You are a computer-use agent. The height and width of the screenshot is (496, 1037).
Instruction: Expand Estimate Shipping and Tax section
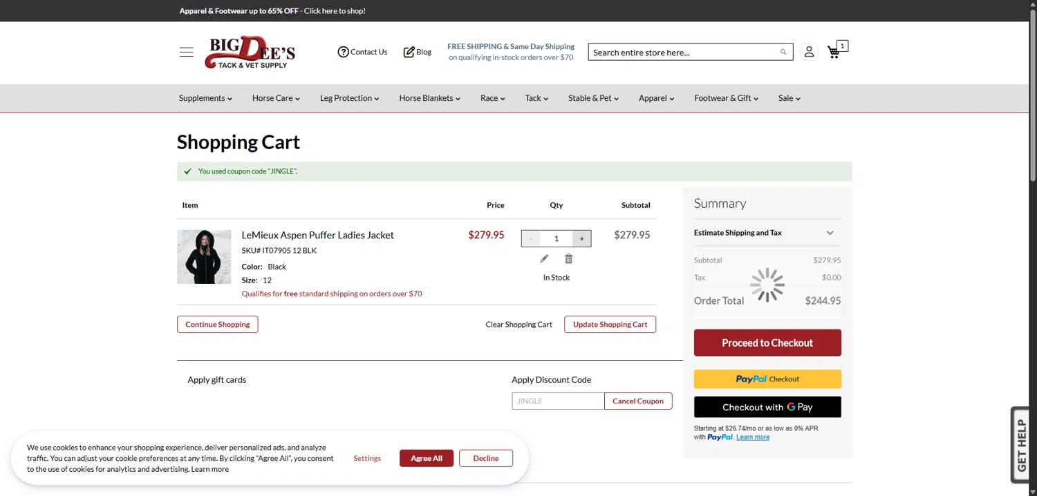tap(767, 233)
